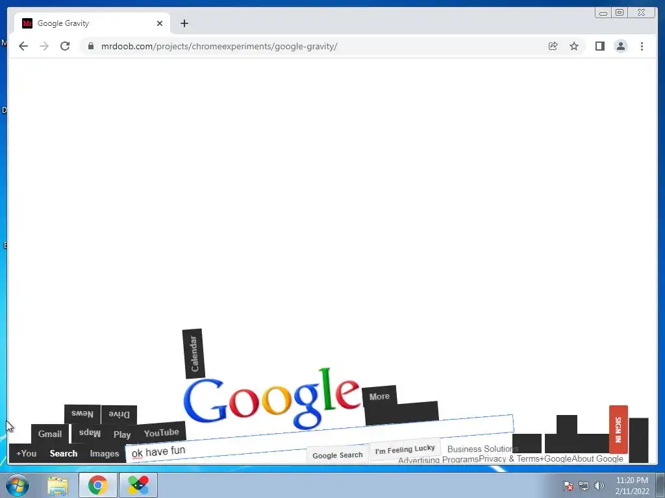
Task: Open About Google link
Action: pyautogui.click(x=597, y=459)
